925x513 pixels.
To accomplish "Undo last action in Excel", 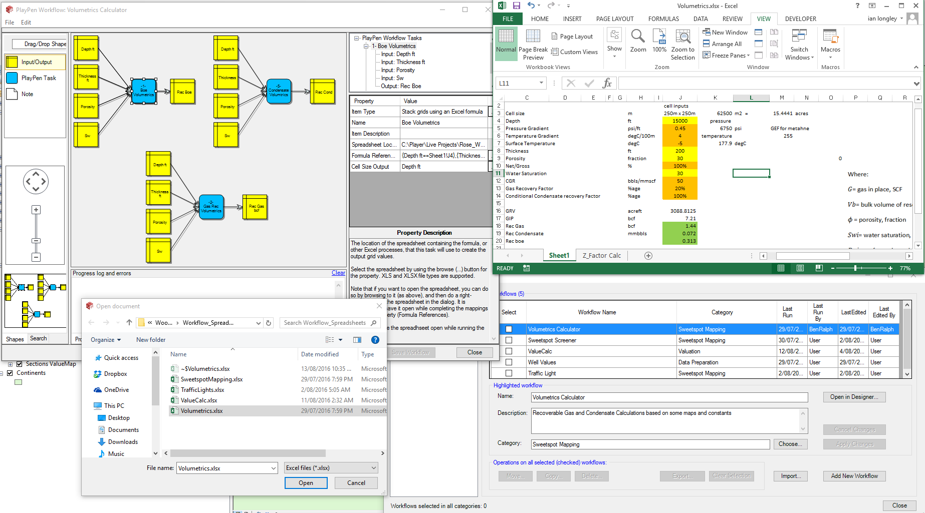I will [x=531, y=6].
